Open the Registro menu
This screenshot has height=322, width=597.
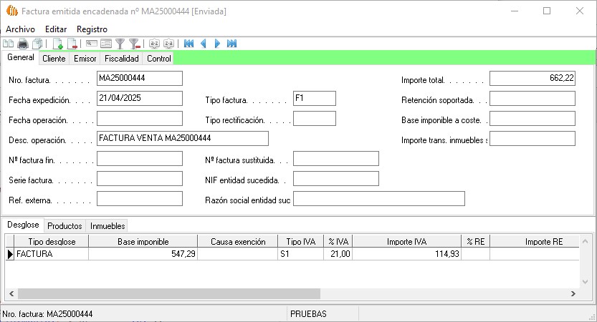[92, 29]
